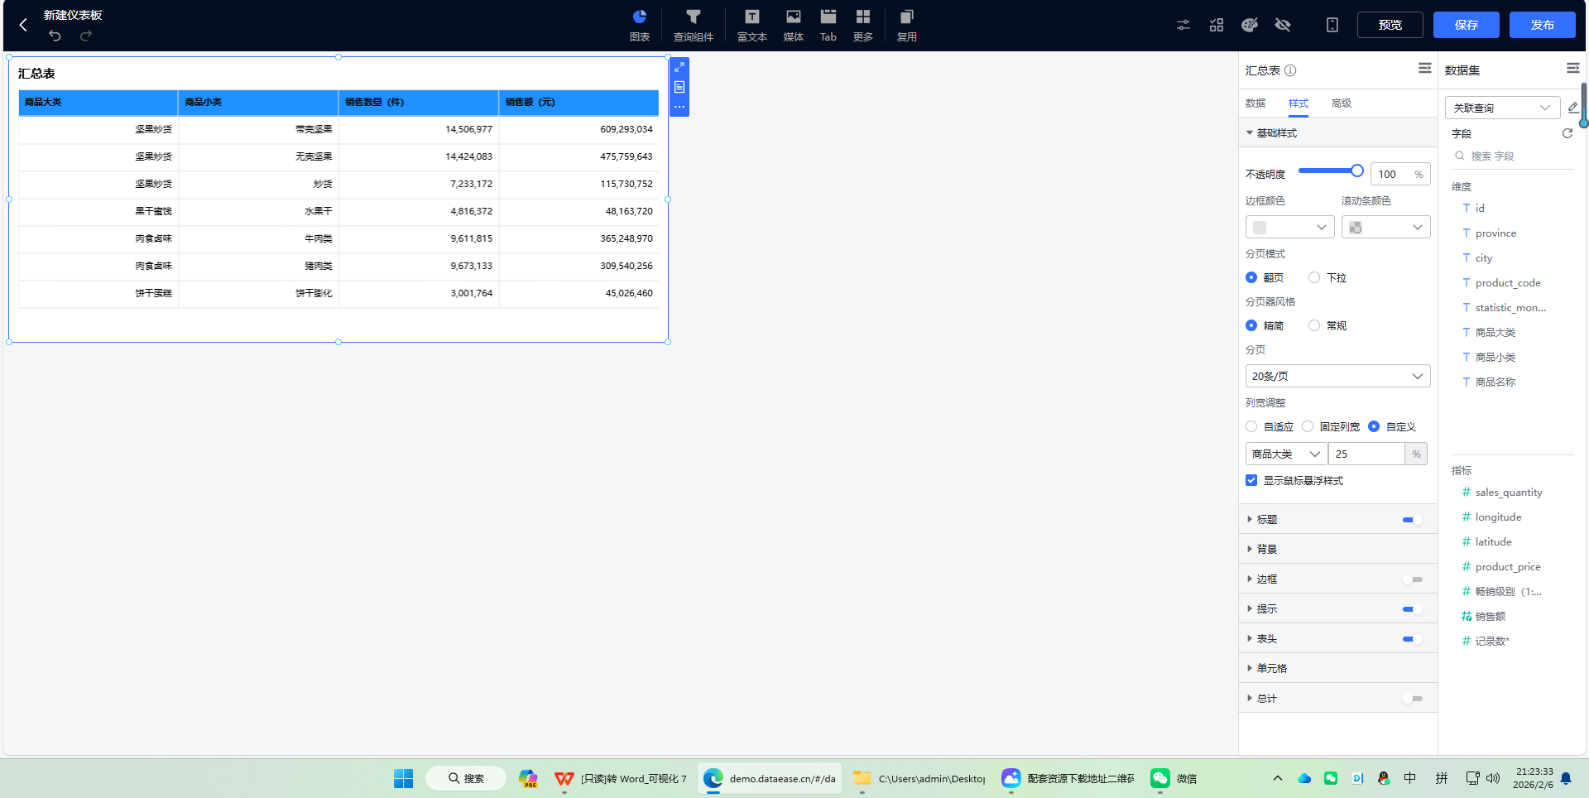Image resolution: width=1589 pixels, height=798 pixels.
Task: Toggle the 表头 switch
Action: coord(1413,639)
